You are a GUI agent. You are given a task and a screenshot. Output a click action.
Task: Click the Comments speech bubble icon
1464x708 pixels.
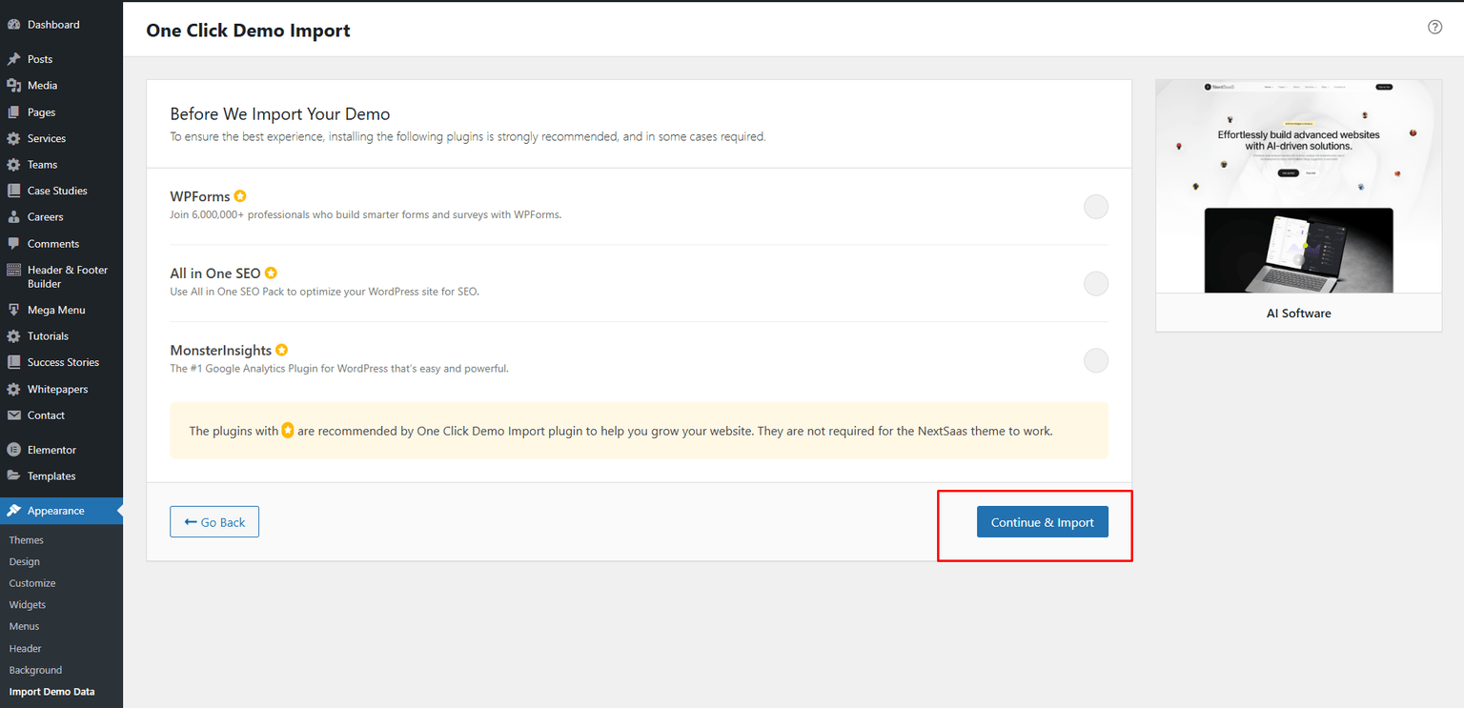13,244
